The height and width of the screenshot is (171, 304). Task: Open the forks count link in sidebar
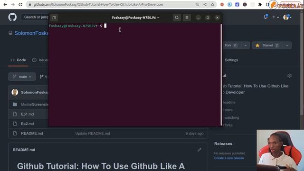228,125
